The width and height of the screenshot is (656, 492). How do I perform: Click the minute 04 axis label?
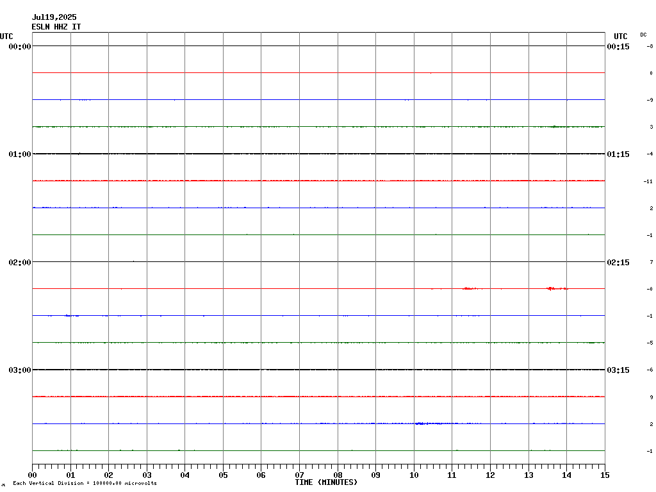185,475
